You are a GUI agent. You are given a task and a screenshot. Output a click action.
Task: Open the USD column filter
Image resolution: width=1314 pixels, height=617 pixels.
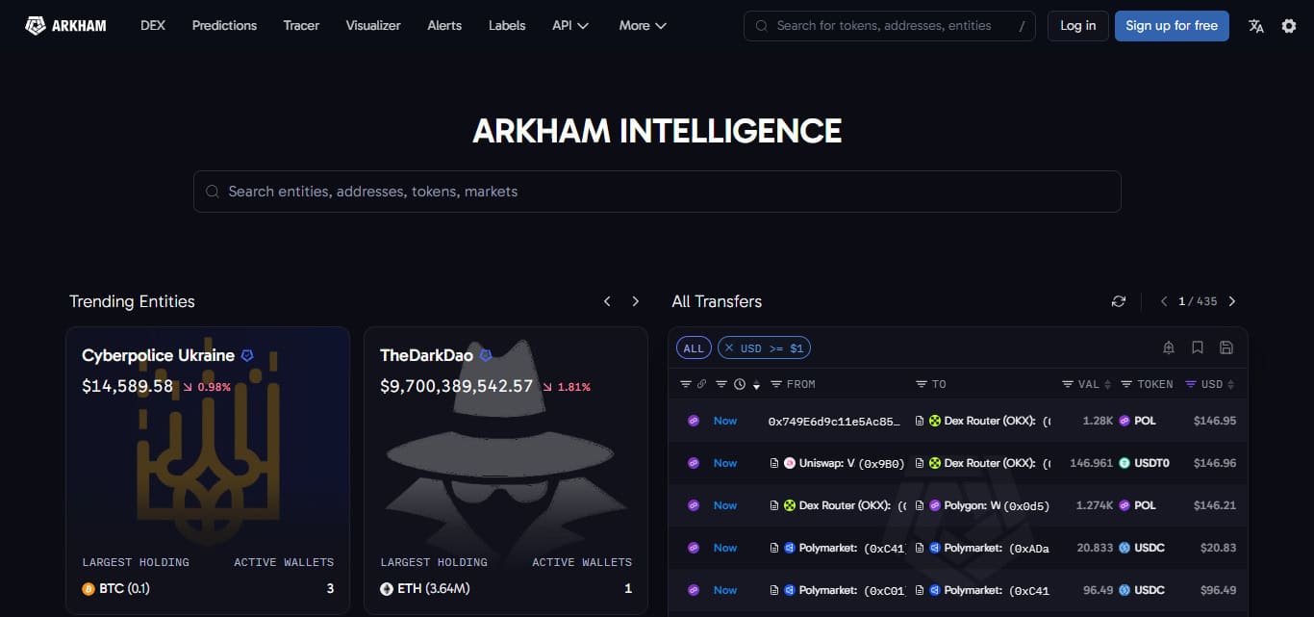1191,384
